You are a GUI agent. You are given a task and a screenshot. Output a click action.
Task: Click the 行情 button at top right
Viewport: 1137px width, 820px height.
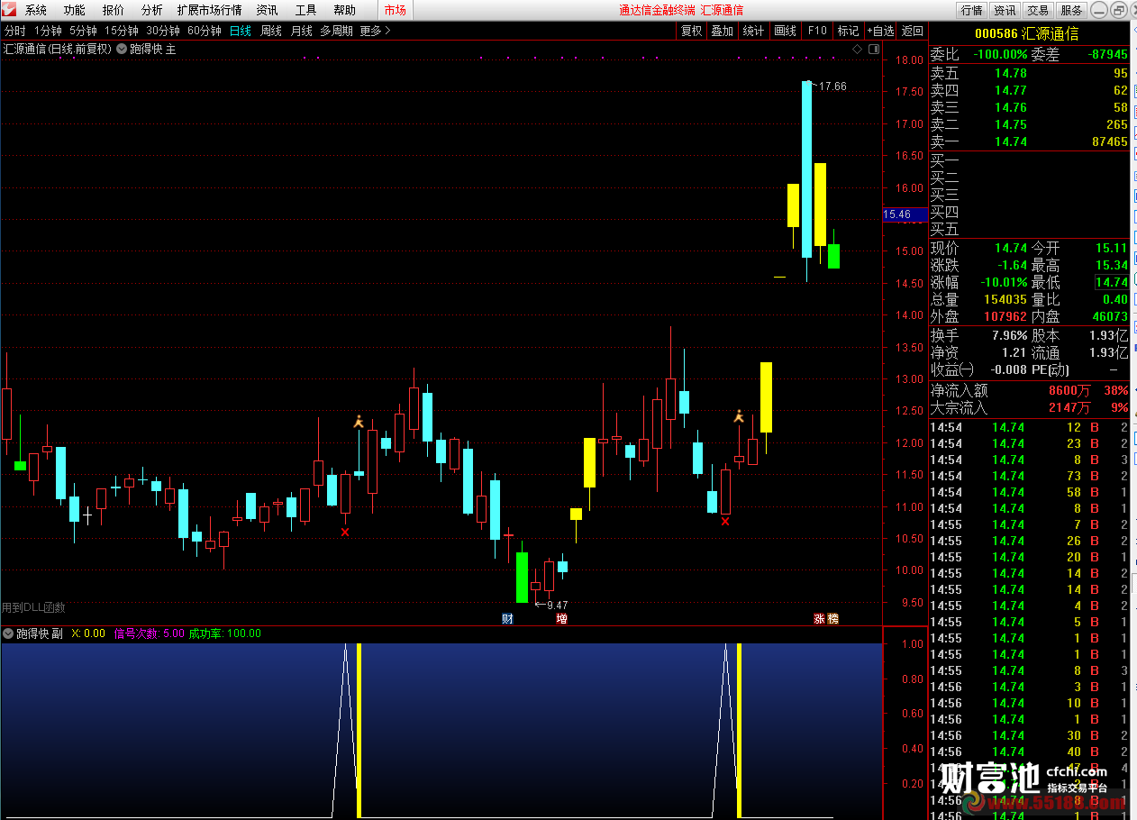point(971,10)
